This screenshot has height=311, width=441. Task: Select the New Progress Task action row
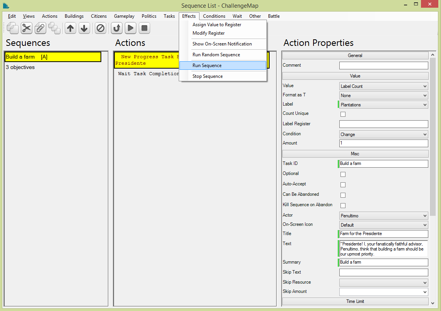(x=147, y=60)
